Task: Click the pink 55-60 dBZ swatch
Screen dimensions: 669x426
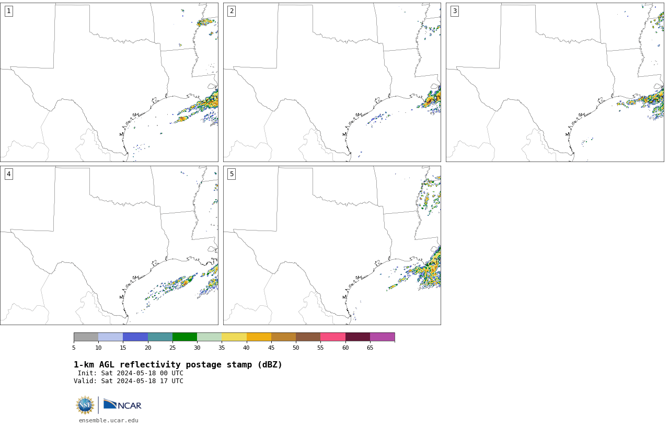Action: pos(333,337)
